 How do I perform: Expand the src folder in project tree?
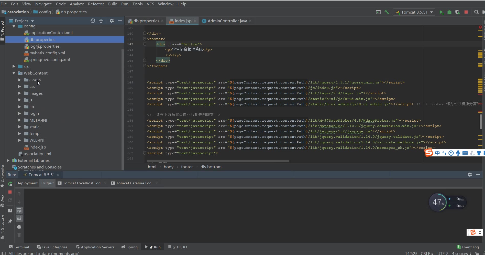[x=14, y=66]
